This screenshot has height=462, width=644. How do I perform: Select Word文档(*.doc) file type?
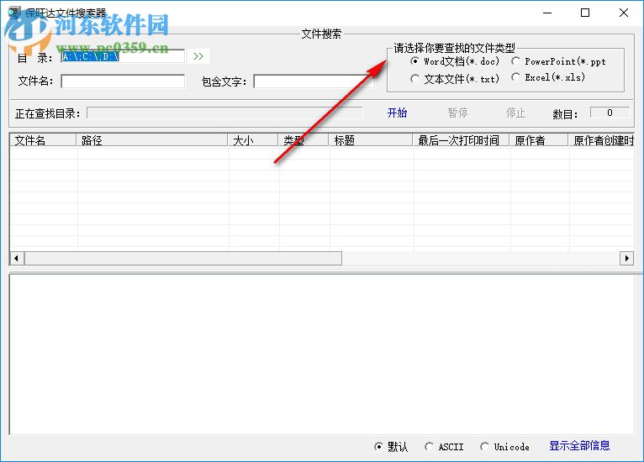pyautogui.click(x=455, y=61)
